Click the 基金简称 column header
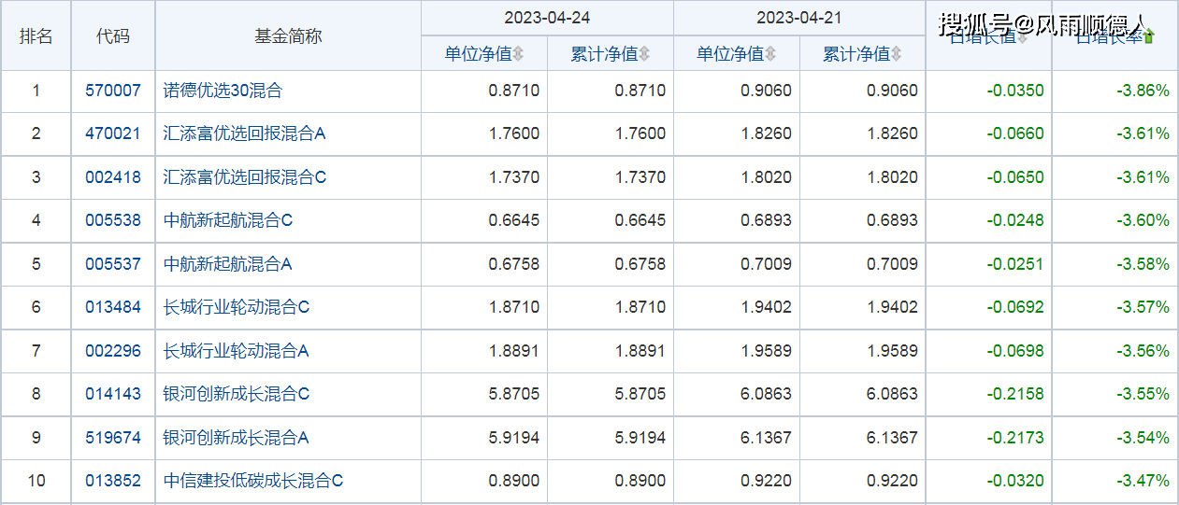This screenshot has height=505, width=1179. [x=288, y=36]
